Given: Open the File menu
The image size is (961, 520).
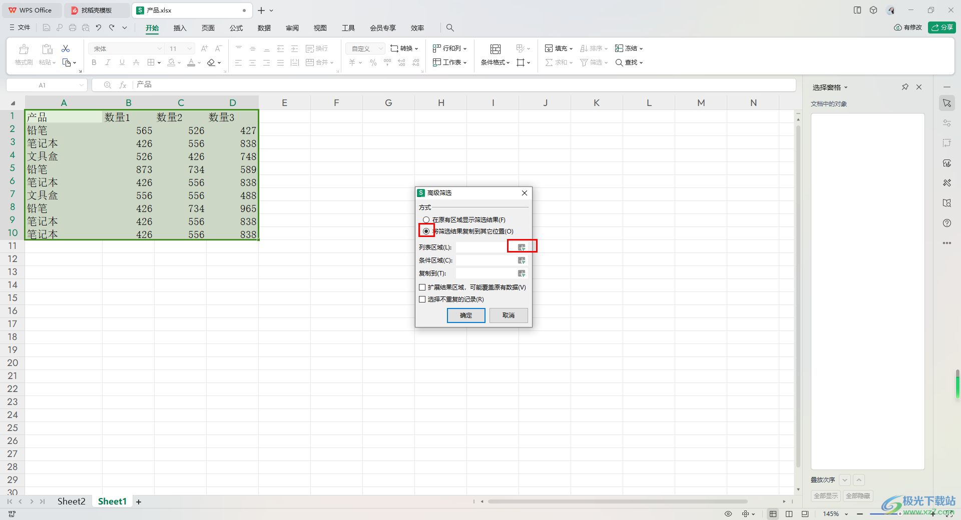Looking at the screenshot, I should pyautogui.click(x=20, y=27).
